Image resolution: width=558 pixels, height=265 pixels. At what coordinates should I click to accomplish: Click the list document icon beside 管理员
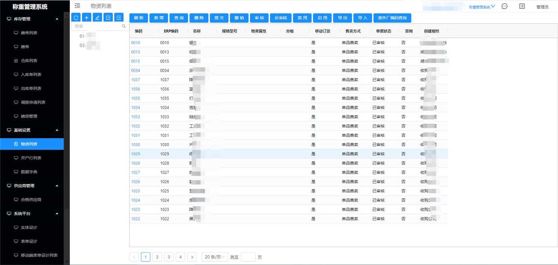522,6
